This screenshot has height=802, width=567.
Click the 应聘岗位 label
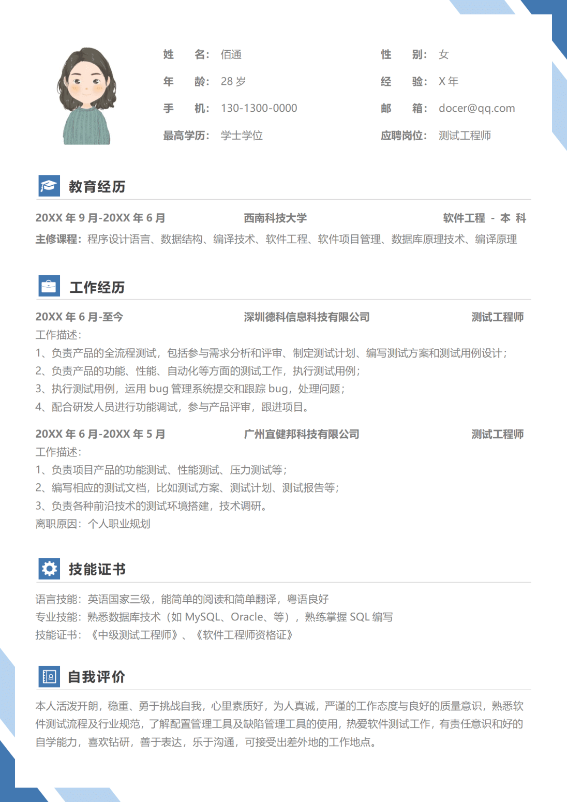pyautogui.click(x=404, y=136)
